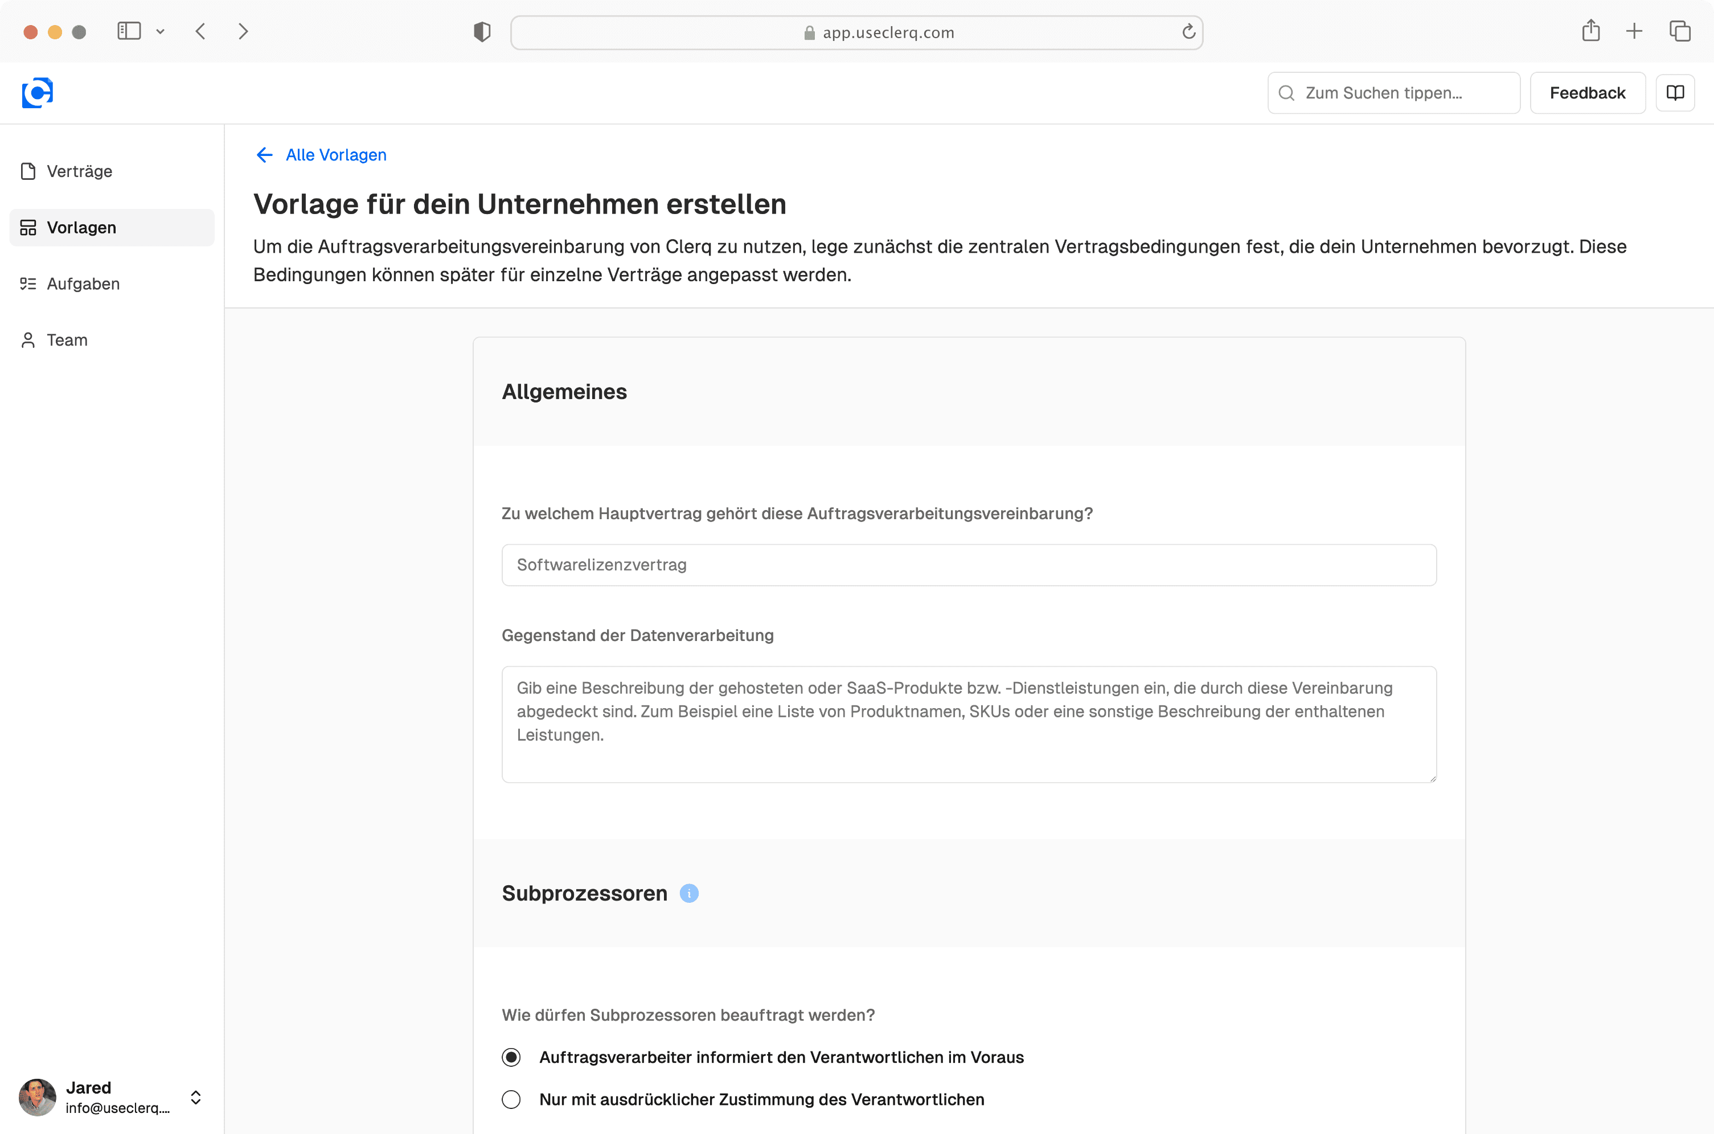
Task: Select 'Auftragsverarbeiter informiert den Verantwortlichen im Voraus'
Action: pyautogui.click(x=511, y=1057)
